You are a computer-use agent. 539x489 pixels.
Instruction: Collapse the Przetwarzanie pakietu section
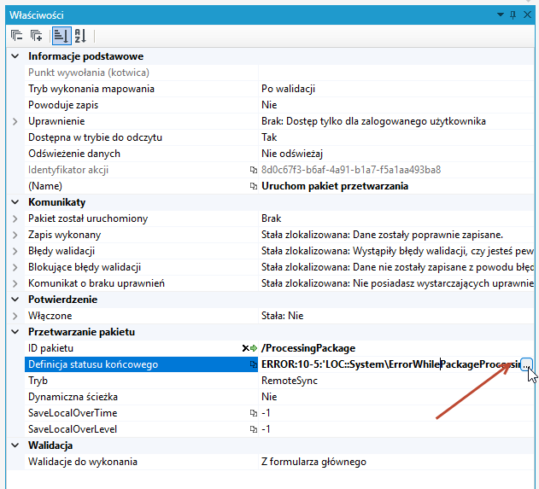pyautogui.click(x=15, y=332)
